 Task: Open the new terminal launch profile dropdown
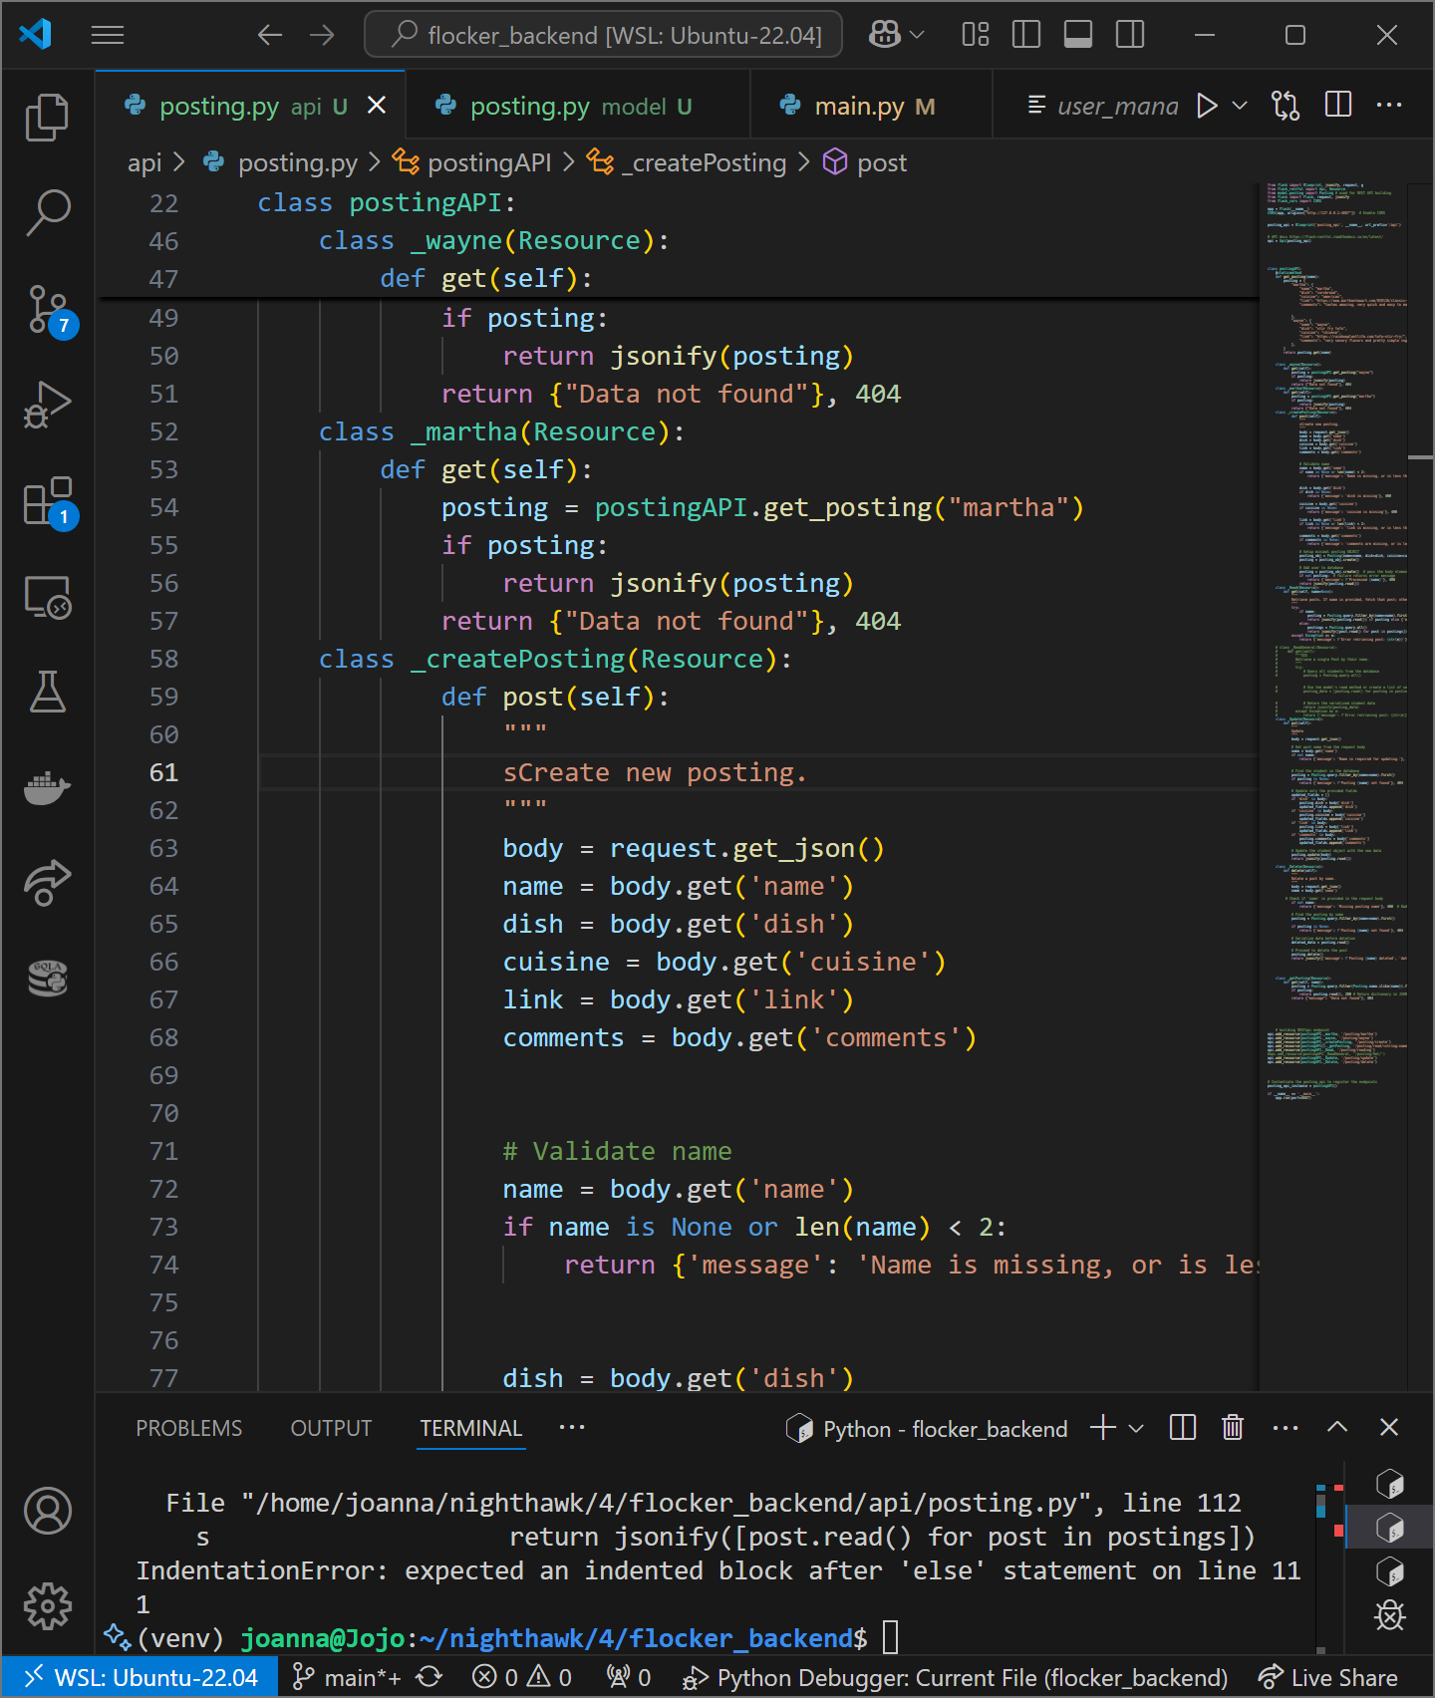click(1136, 1428)
